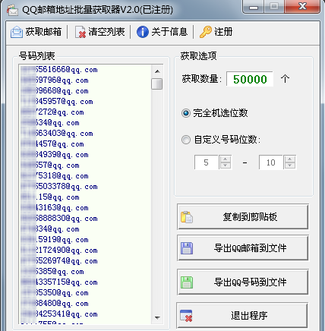
Task: Choose 清空列表 in the toolbar
Action: [100, 32]
